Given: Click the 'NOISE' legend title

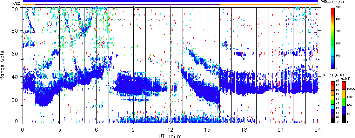Looking at the screenshot, I should click(345, 78).
